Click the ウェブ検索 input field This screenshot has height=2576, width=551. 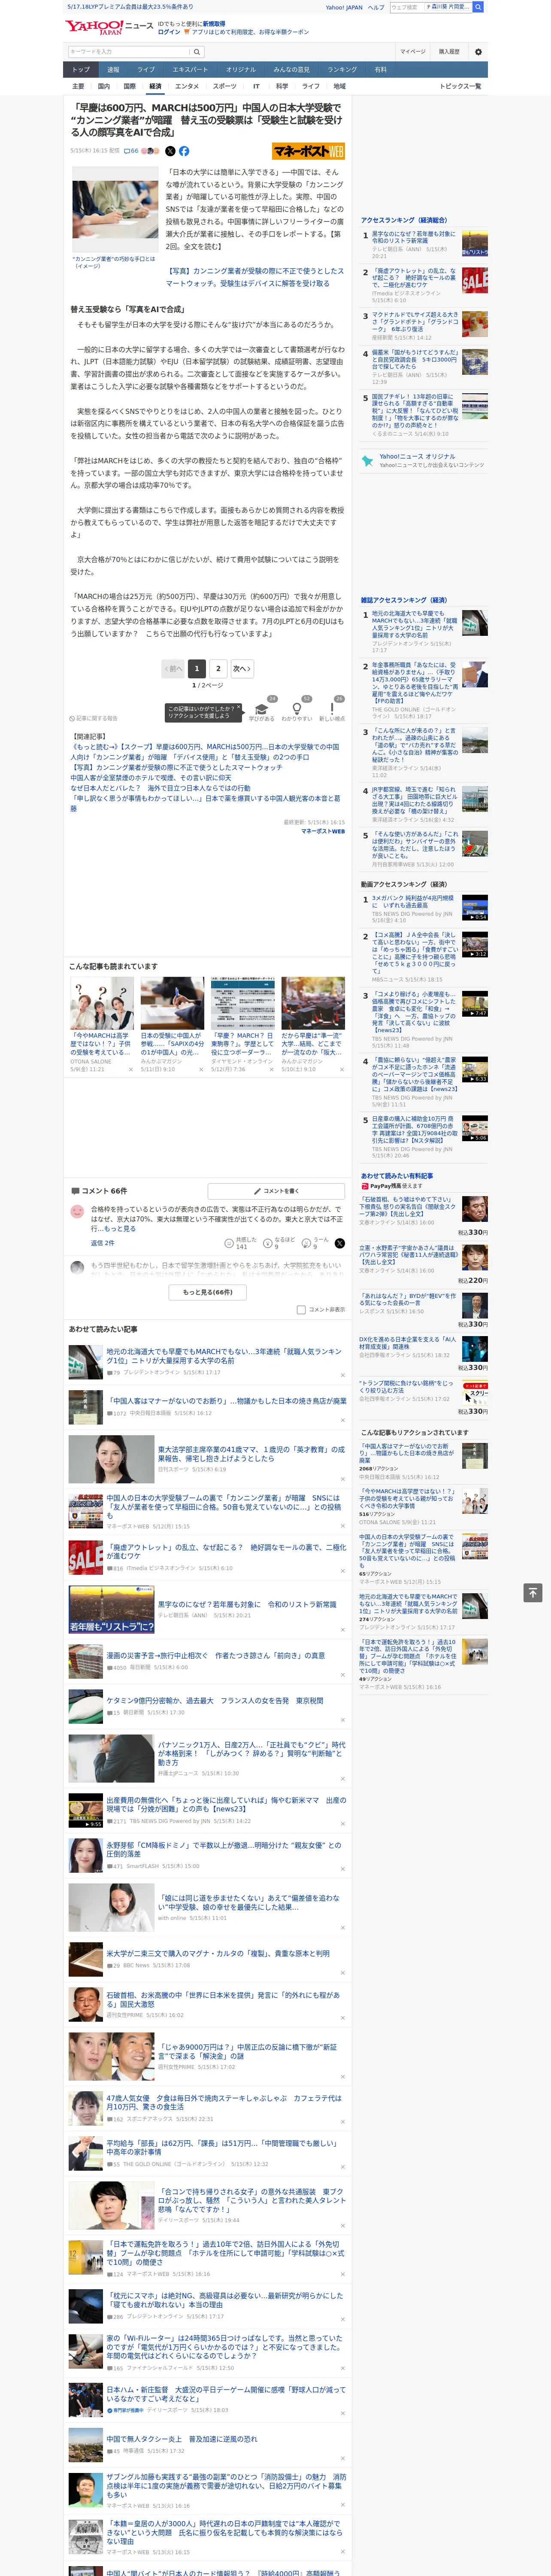pos(406,7)
